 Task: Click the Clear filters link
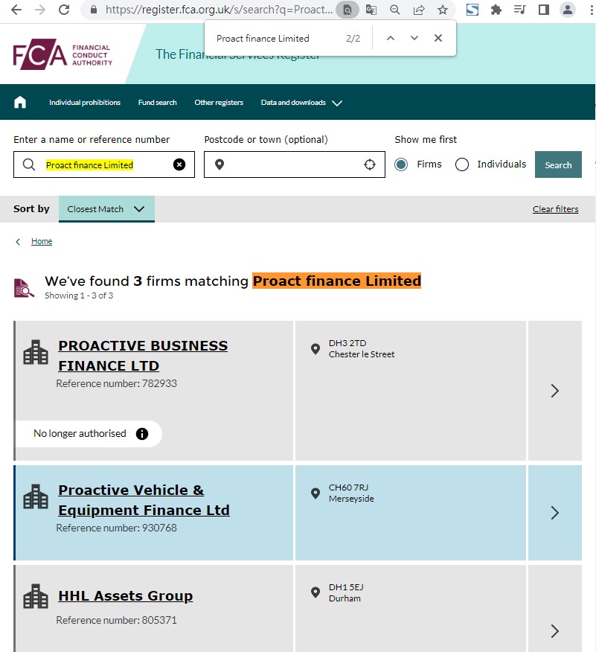[x=555, y=209]
